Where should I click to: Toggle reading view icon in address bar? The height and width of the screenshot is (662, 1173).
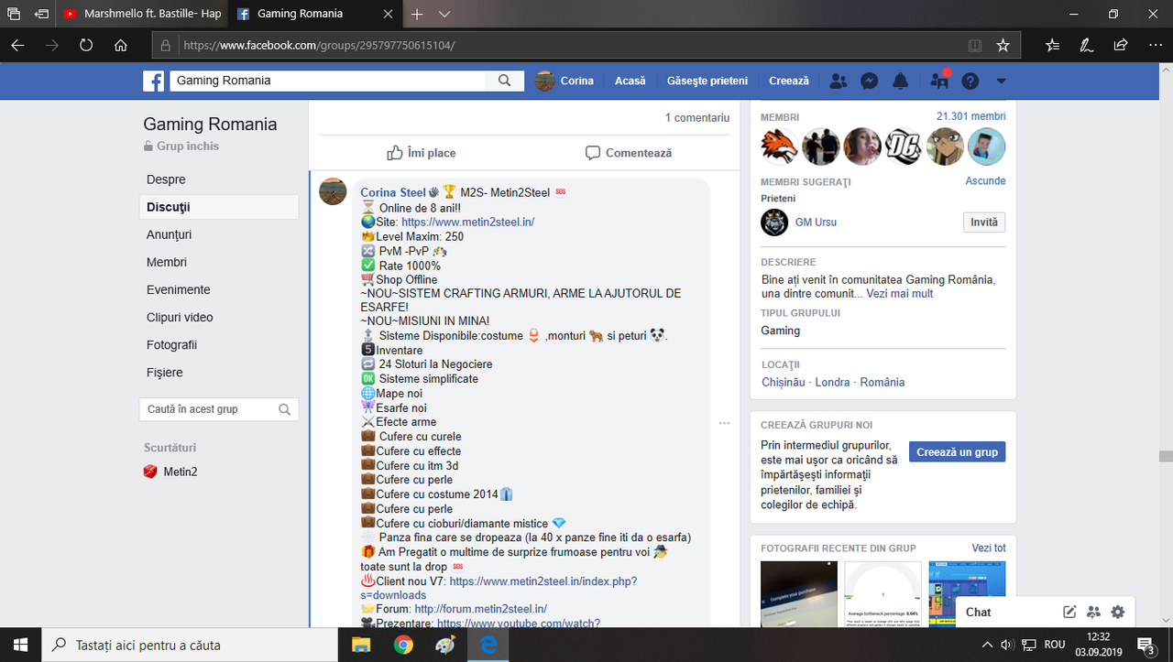point(975,45)
